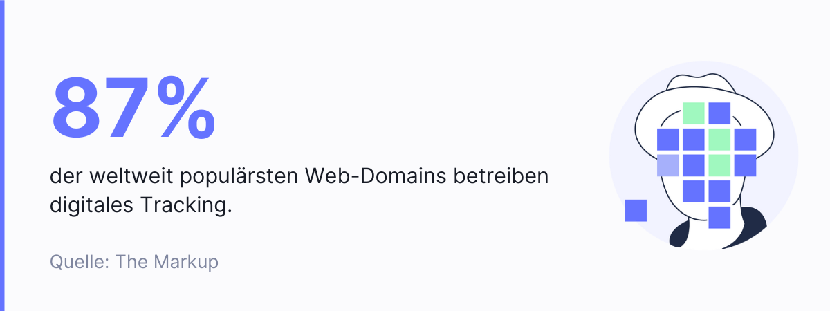Click the topmost green pixel square

tap(693, 113)
